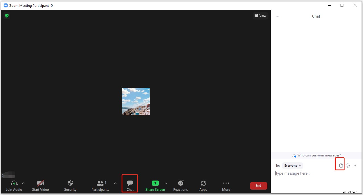The width and height of the screenshot is (363, 195).
Task: Collapse the Chat panel with the chevron
Action: click(x=278, y=16)
